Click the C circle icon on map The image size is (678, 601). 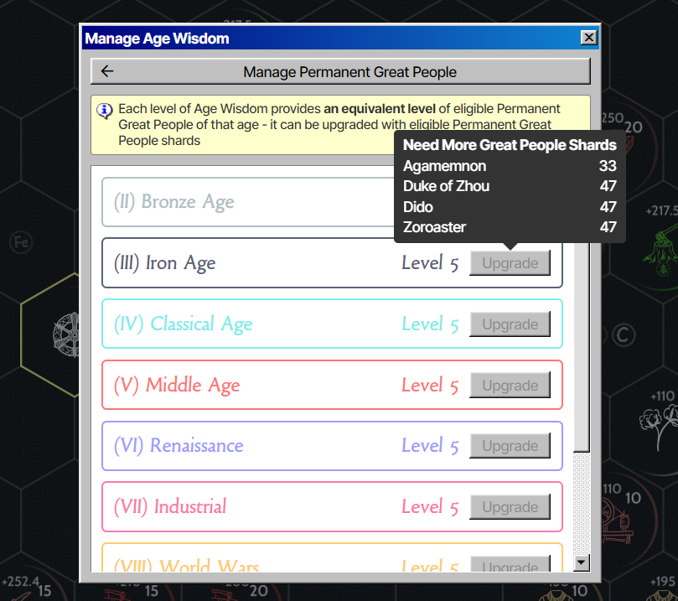coord(623,335)
